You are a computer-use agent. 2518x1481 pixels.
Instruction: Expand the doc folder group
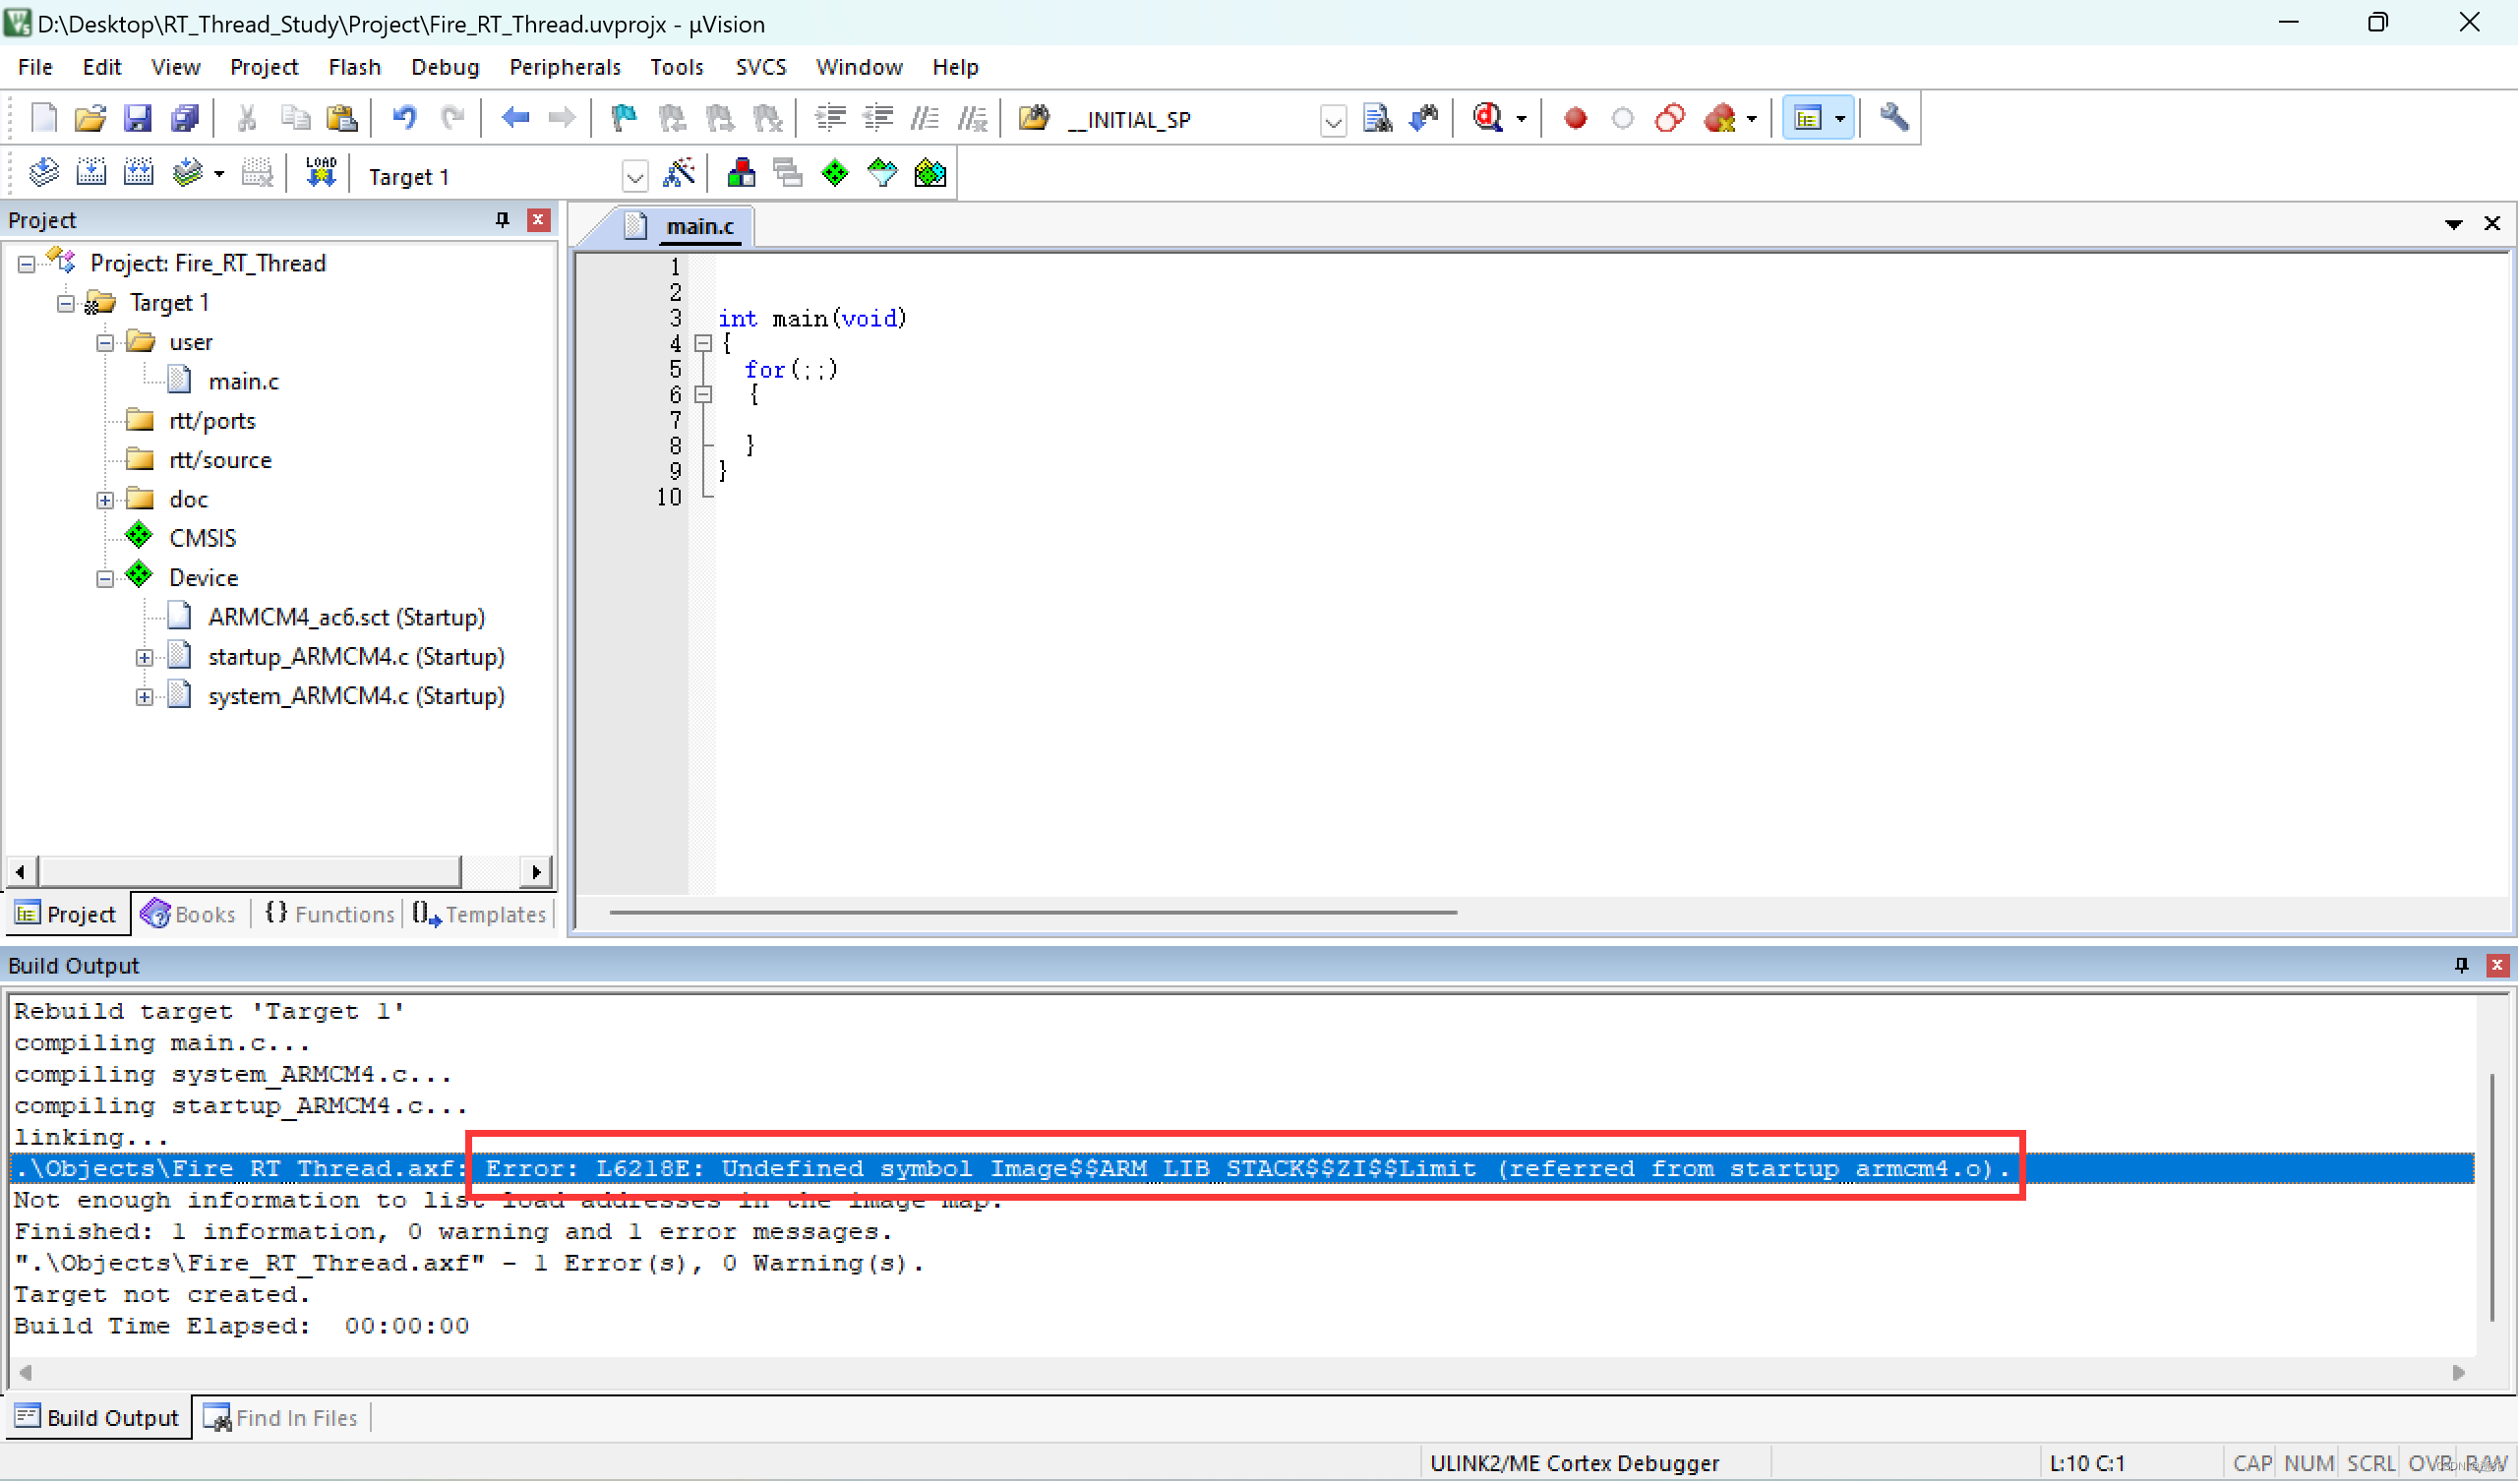[105, 500]
